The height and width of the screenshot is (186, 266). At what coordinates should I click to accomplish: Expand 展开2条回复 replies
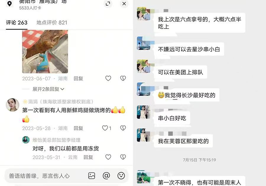tap(48, 89)
